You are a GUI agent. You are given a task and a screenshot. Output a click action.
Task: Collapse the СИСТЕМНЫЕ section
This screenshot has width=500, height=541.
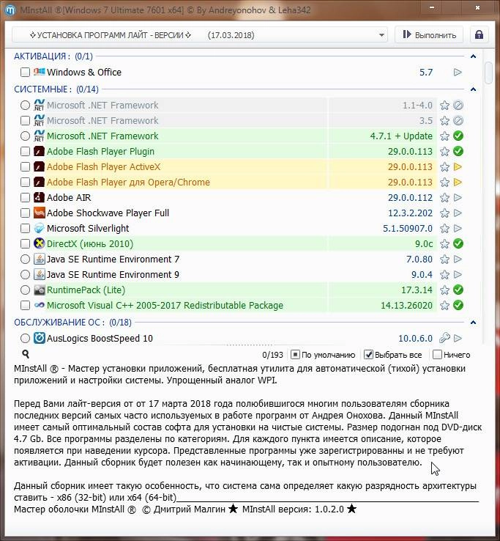pos(474,89)
